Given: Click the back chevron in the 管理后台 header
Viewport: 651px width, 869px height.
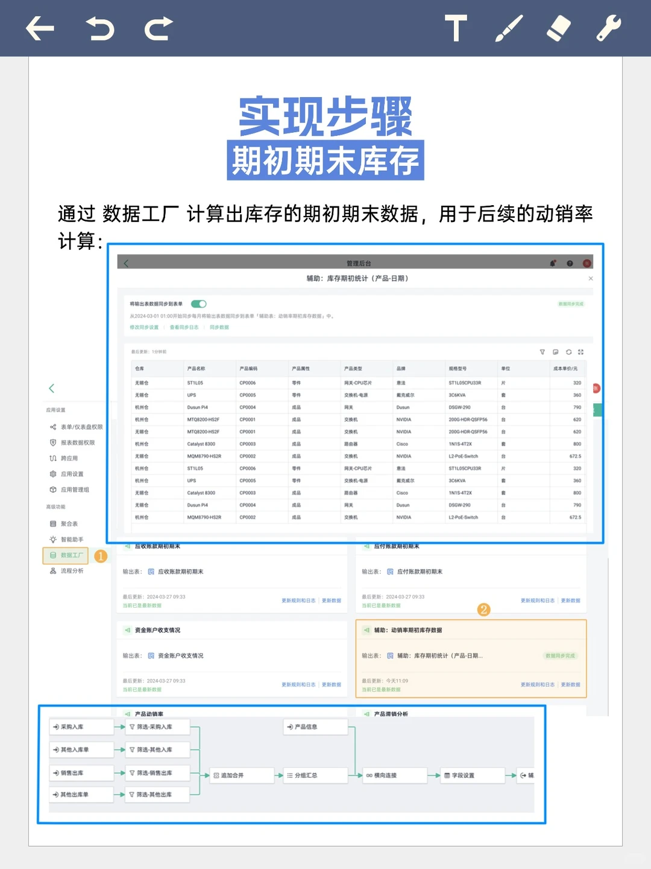Looking at the screenshot, I should [126, 263].
